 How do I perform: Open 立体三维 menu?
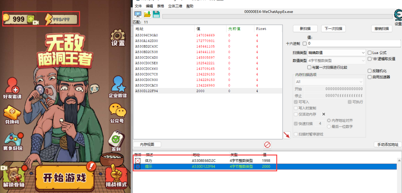[x=175, y=6]
